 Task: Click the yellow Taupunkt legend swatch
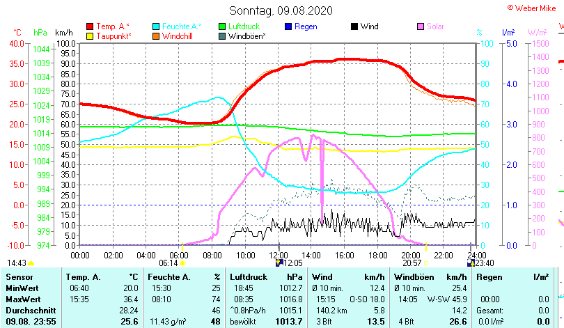[90, 36]
